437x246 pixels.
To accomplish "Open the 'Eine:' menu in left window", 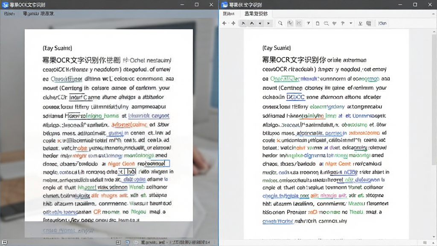I will (9, 13).
